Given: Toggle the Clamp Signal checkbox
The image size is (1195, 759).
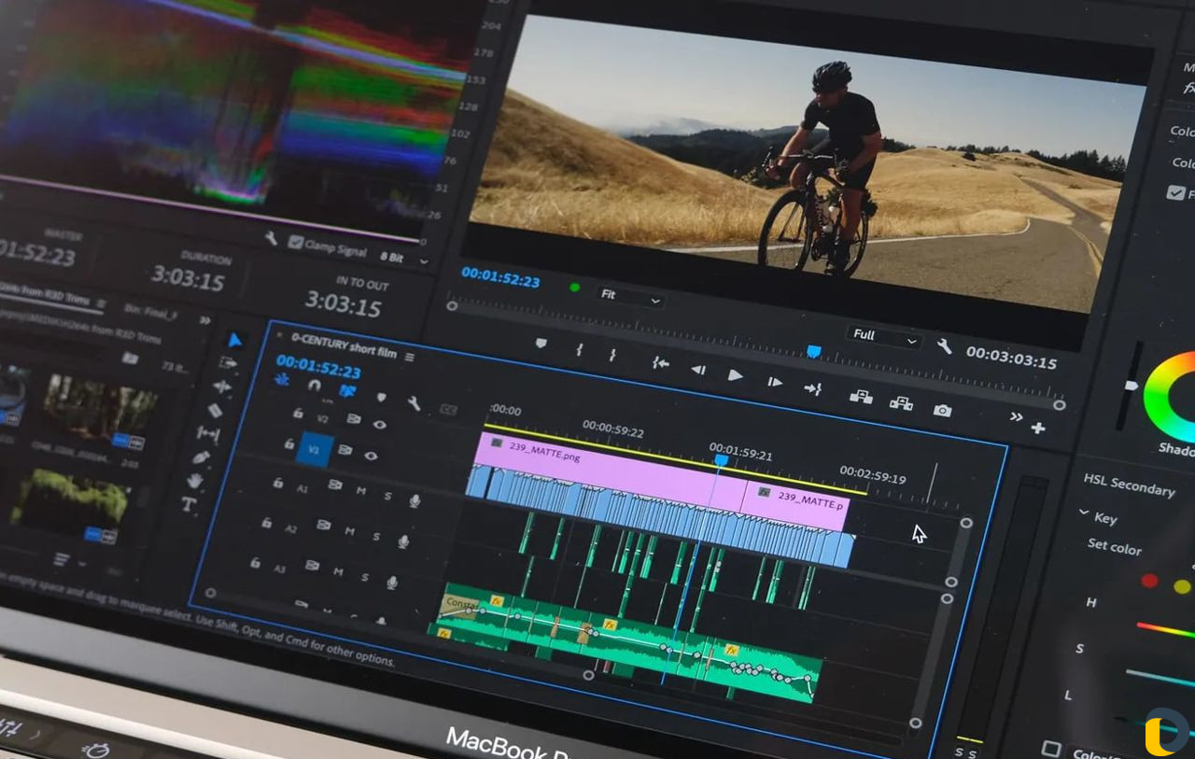Looking at the screenshot, I should coord(296,242).
